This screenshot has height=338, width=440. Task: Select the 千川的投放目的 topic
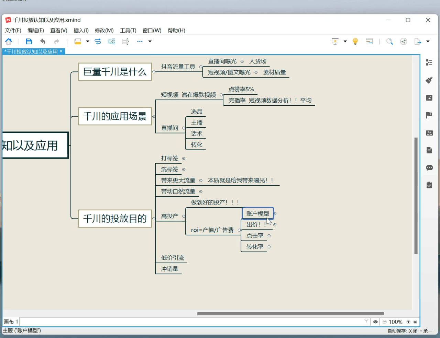115,219
